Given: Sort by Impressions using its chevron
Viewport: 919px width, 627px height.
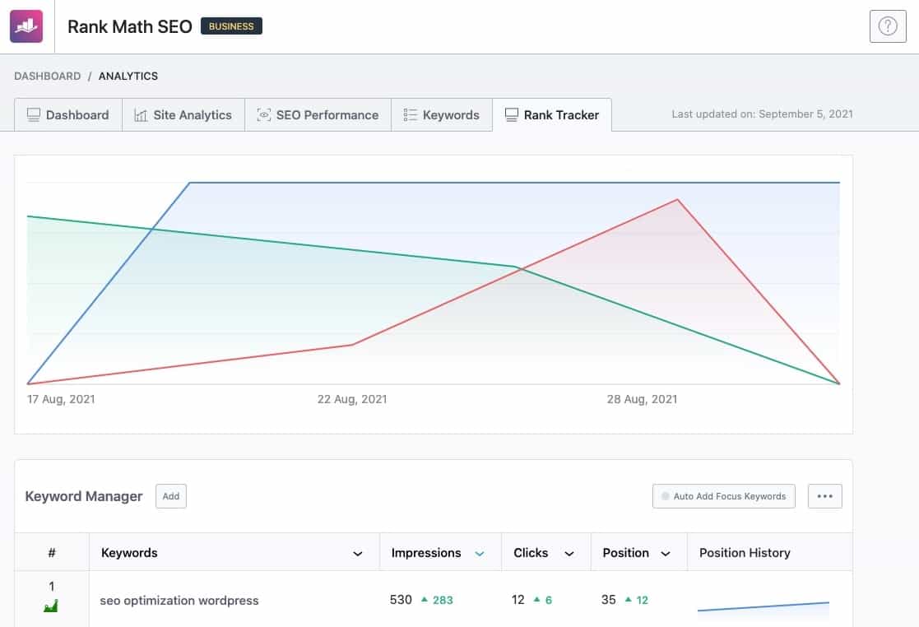Looking at the screenshot, I should [480, 554].
